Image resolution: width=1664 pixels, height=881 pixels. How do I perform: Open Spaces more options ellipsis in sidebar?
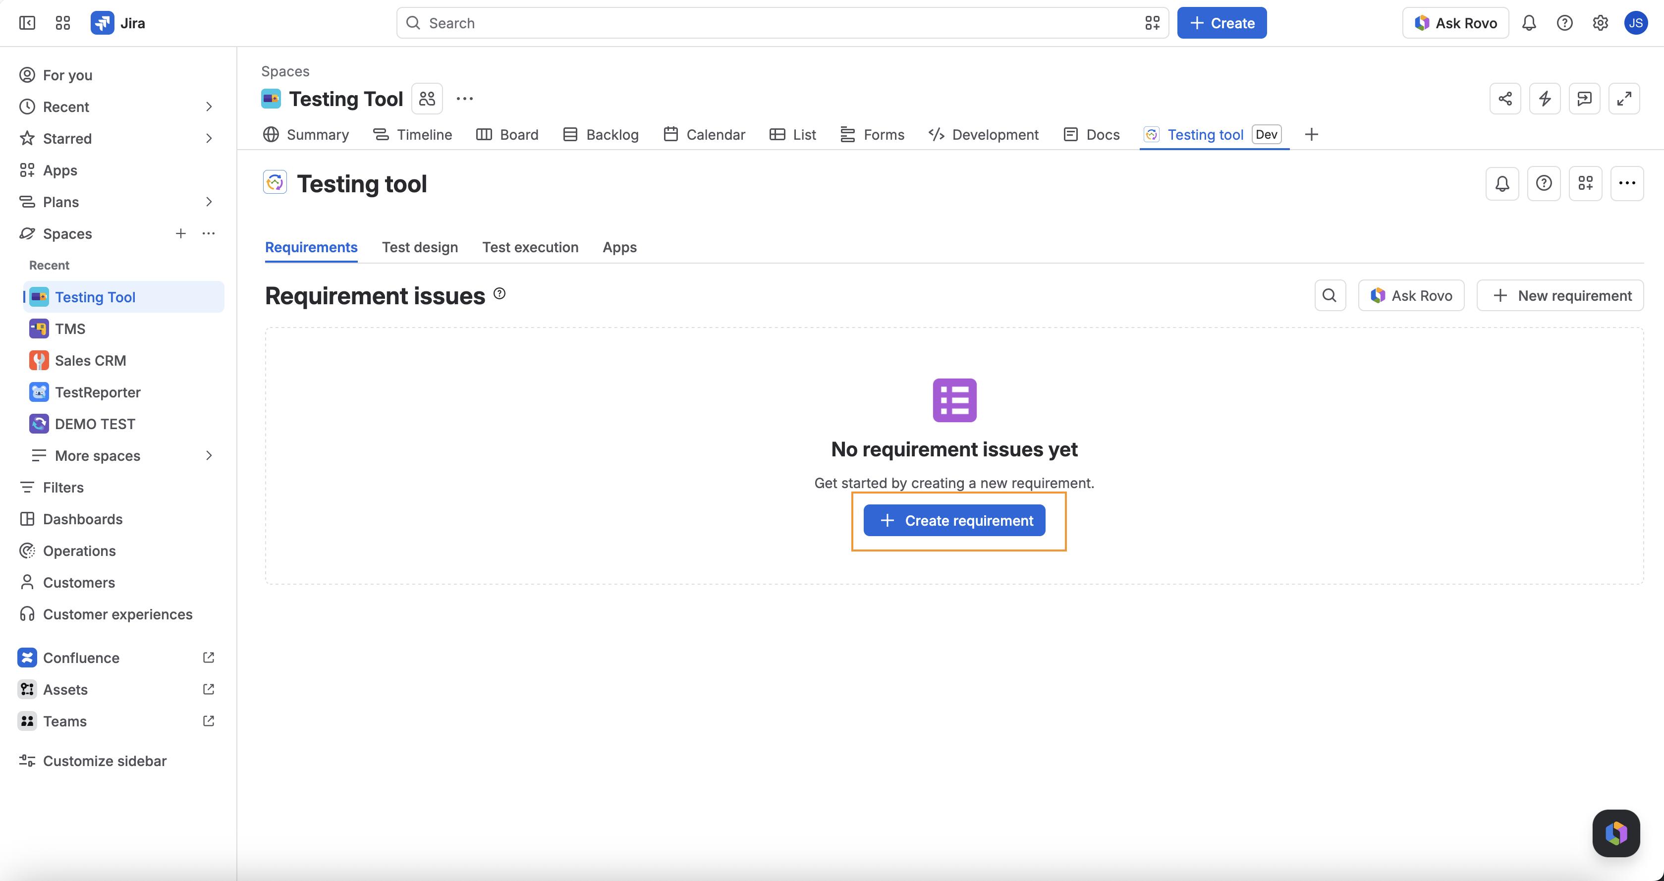coord(208,234)
